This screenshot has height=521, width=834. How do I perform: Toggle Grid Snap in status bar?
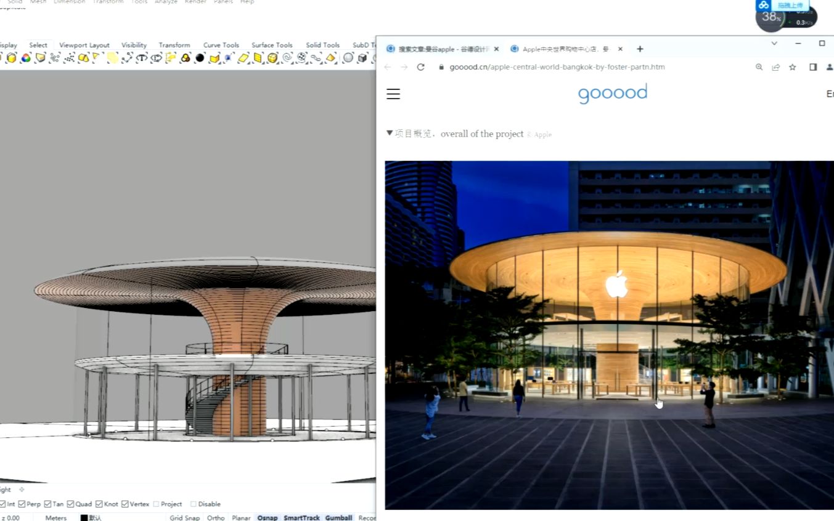point(185,518)
